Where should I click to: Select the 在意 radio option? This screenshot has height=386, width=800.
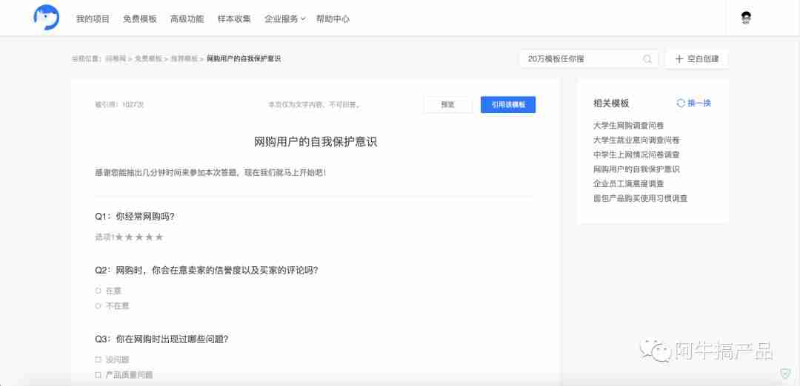pyautogui.click(x=98, y=291)
